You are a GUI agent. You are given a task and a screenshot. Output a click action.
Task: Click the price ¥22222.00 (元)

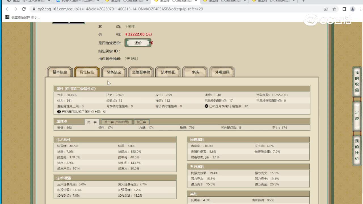[x=138, y=34]
